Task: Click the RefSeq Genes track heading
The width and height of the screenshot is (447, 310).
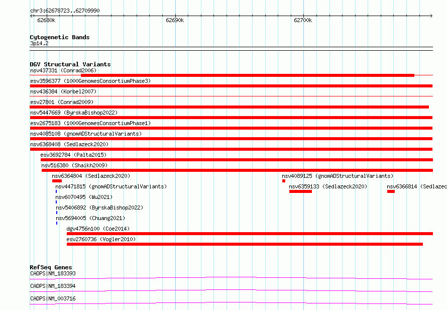Action: [51, 267]
